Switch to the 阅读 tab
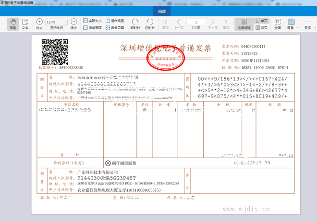The height and width of the screenshot is (222, 317). pyautogui.click(x=162, y=12)
